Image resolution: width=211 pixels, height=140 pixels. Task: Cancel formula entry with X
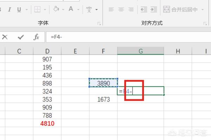(x=5, y=37)
